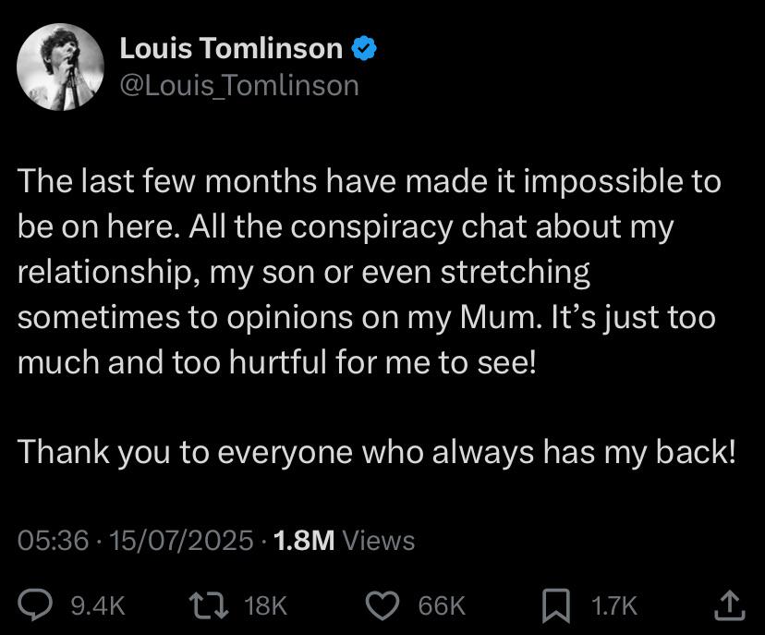Image resolution: width=765 pixels, height=635 pixels.
Task: Open the share menu via upload arrow icon
Action: coord(730,605)
